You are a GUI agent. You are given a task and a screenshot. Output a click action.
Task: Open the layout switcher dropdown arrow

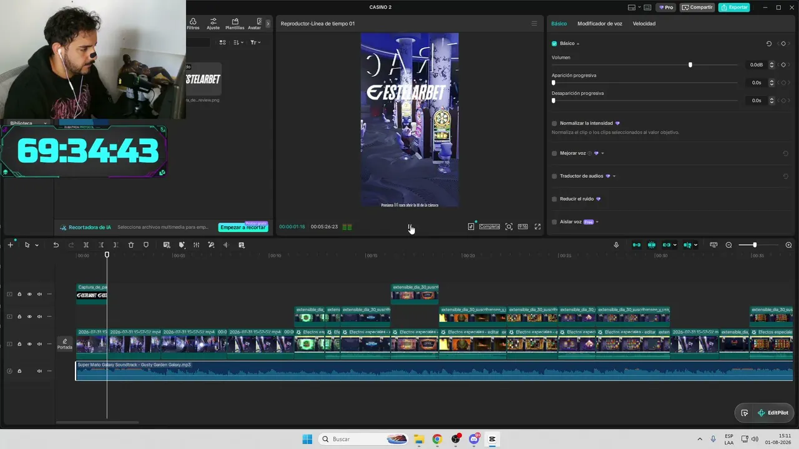tap(639, 7)
